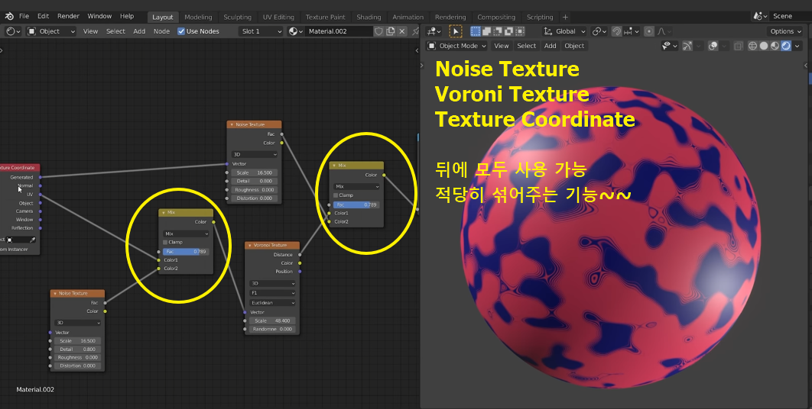Open the Window menu

coord(99,16)
